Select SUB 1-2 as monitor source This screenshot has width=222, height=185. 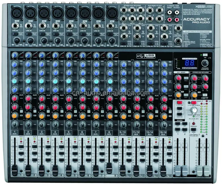(x=180, y=108)
